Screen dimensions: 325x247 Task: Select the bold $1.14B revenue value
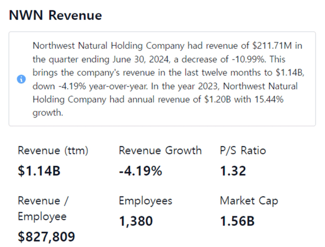pyautogui.click(x=39, y=171)
